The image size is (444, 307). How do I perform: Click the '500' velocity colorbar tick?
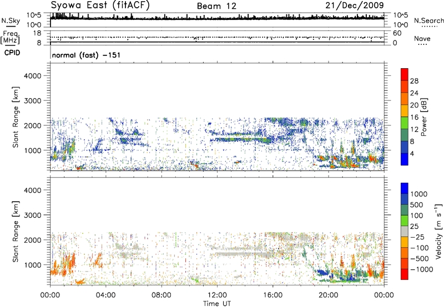(417, 205)
